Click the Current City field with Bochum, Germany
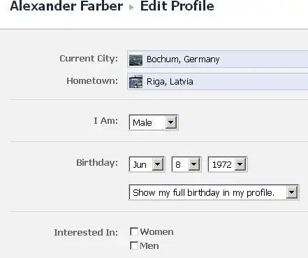Viewport: 308px width, 258px height. click(218, 59)
